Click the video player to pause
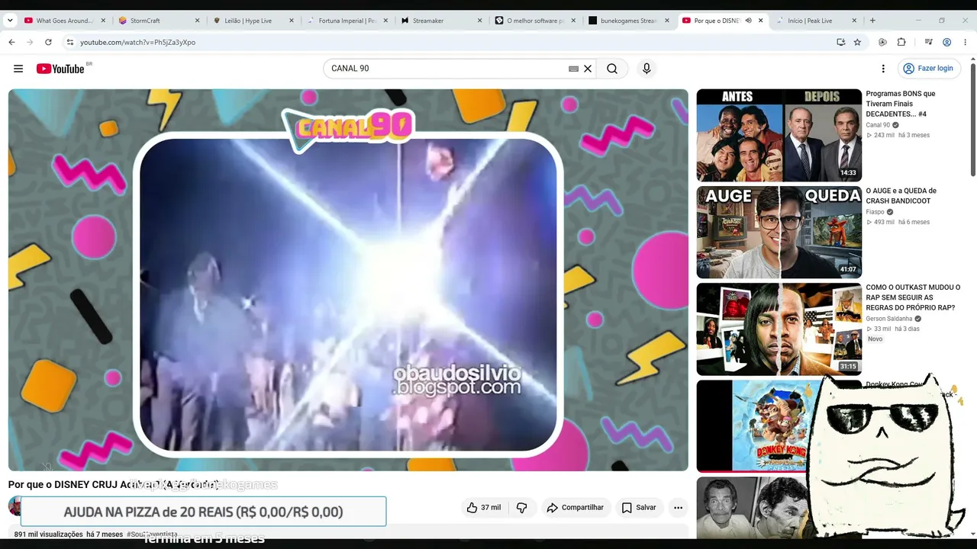 [x=348, y=280]
